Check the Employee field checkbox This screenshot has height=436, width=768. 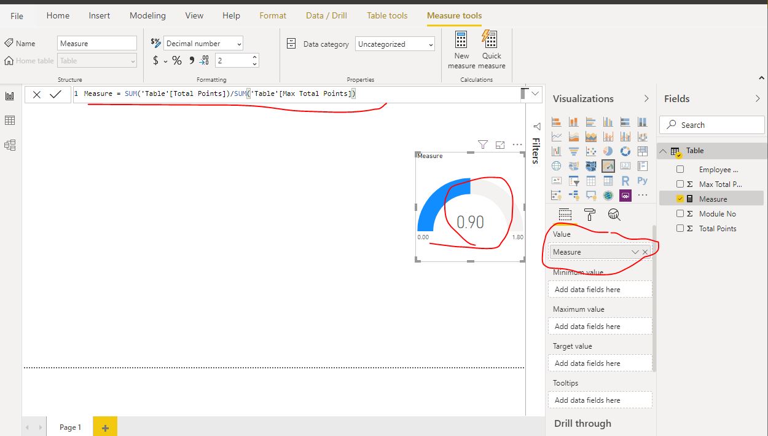680,169
